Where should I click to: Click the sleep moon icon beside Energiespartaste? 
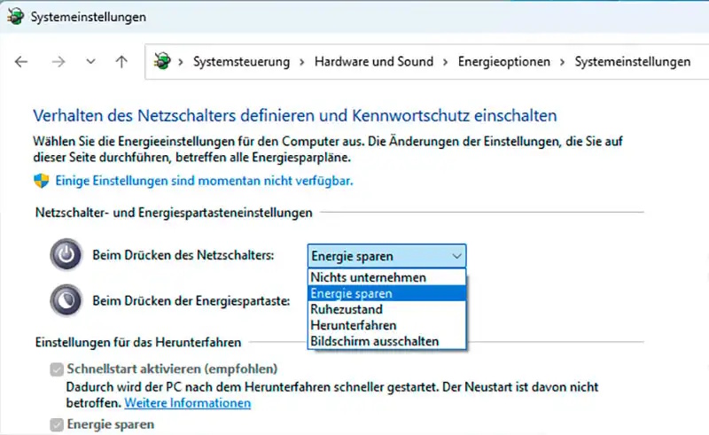tap(66, 299)
